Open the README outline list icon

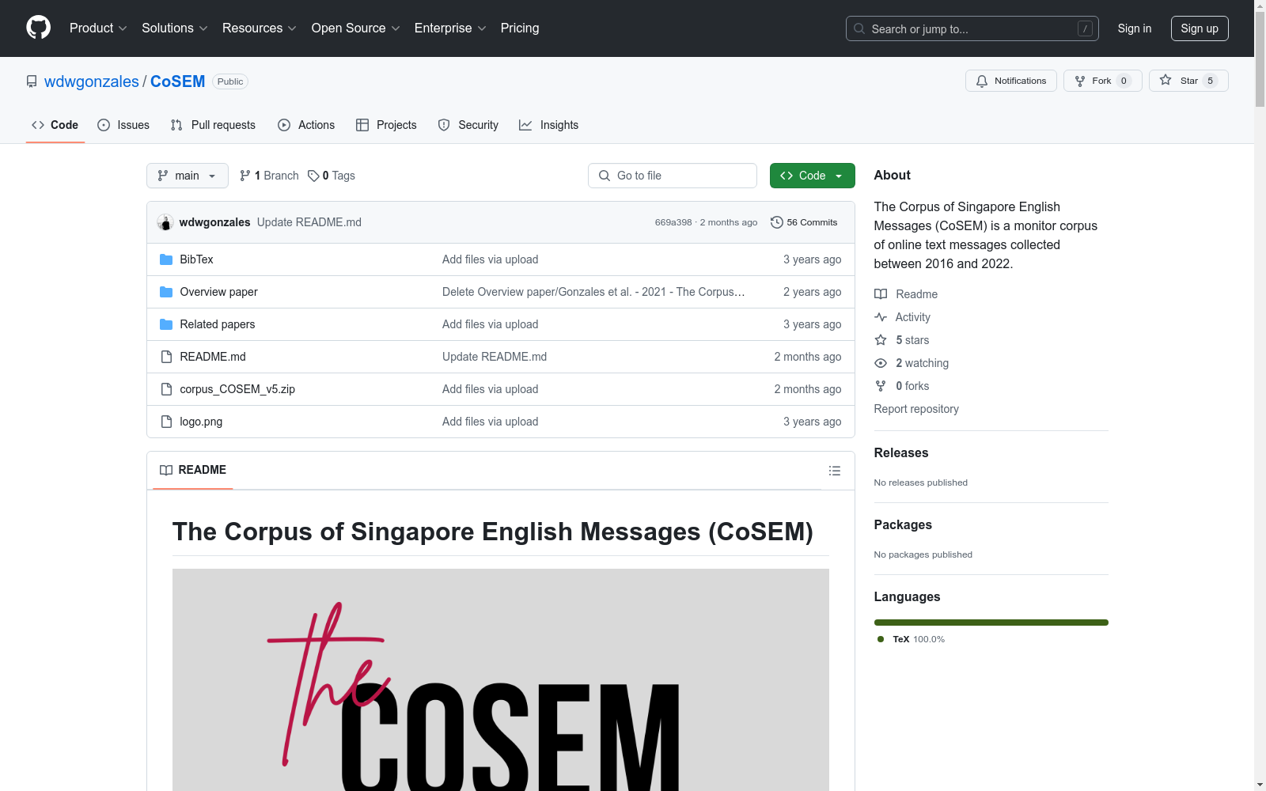pyautogui.click(x=834, y=471)
